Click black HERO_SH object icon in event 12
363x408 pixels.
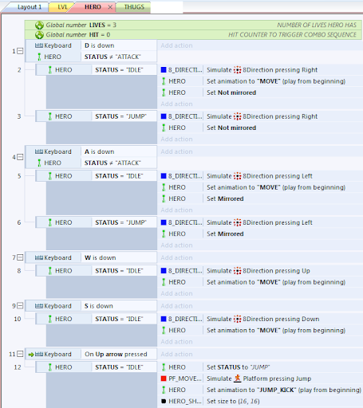click(164, 401)
